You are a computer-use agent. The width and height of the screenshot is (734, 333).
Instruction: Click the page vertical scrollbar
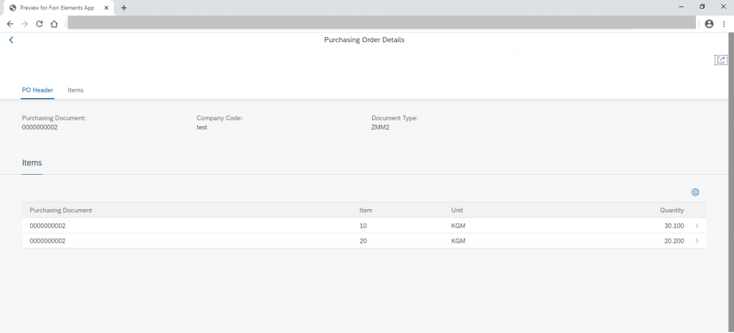[731, 183]
